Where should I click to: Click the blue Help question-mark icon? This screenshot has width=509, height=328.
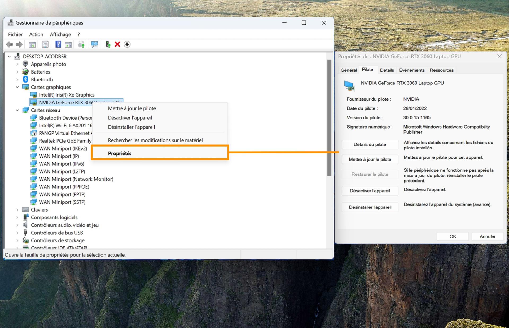58,44
